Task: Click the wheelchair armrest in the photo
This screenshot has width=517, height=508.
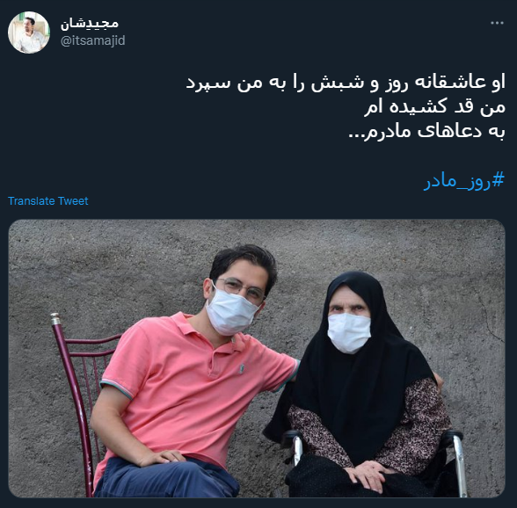Action: [x=451, y=436]
